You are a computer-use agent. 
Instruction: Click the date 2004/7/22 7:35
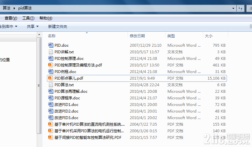[x=143, y=124]
